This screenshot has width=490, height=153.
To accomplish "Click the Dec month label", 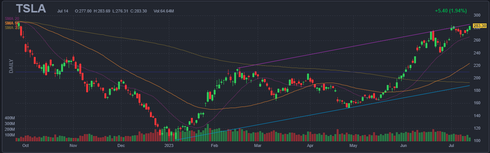I will click(121, 145).
